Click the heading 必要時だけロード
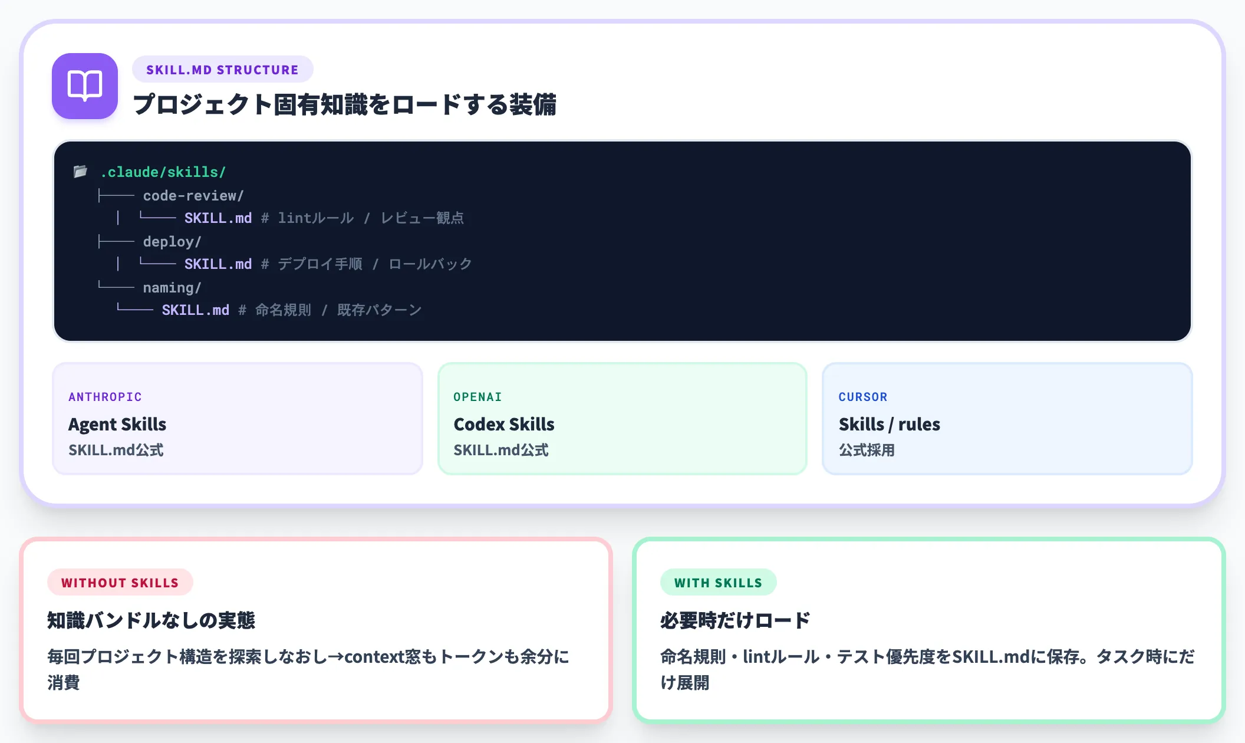 735,620
